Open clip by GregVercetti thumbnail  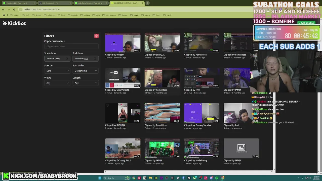(x=123, y=78)
